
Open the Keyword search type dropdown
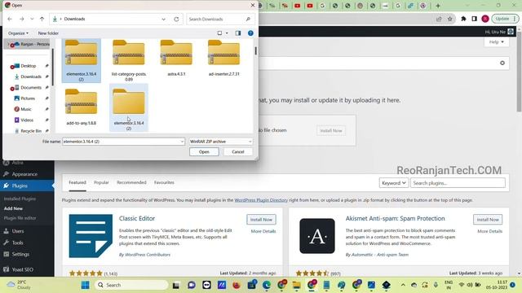[393, 183]
